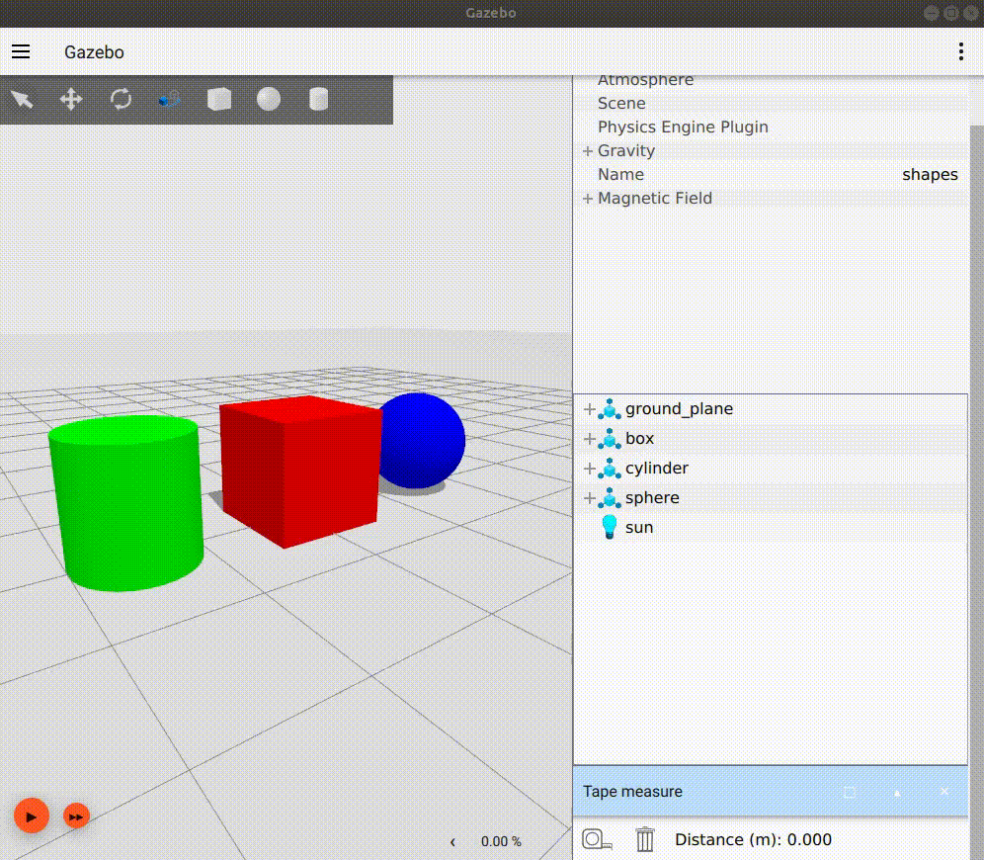Screen dimensions: 984x860
Task: Insert a cylinder shape
Action: pos(319,99)
